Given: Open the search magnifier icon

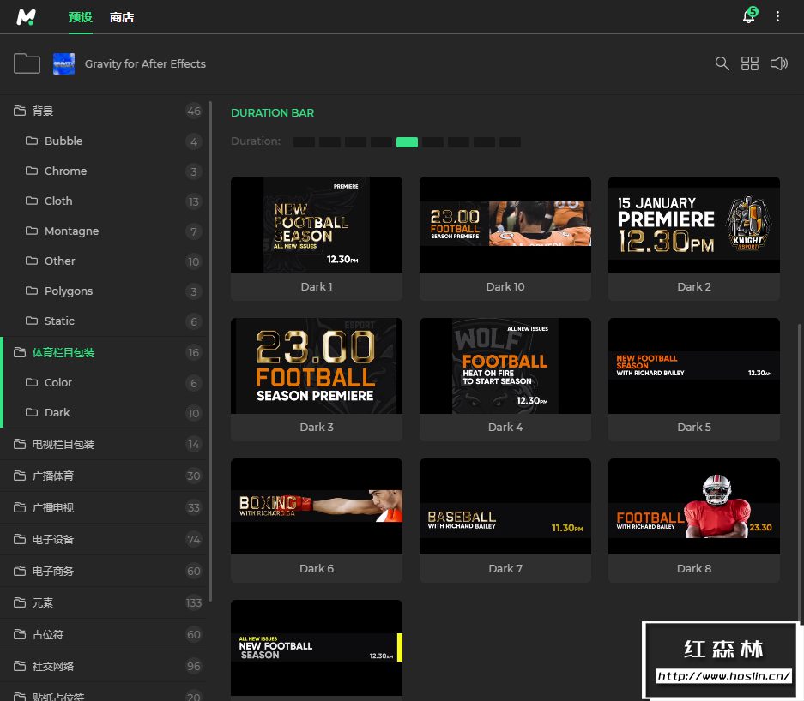Looking at the screenshot, I should (722, 63).
